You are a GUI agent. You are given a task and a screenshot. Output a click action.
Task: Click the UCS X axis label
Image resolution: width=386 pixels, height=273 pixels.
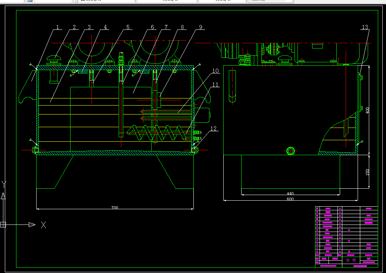point(44,225)
